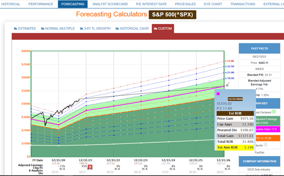This screenshot has height=176, width=284.
Task: Click the chart icon beside ESTIMATES
Action: [x=16, y=28]
